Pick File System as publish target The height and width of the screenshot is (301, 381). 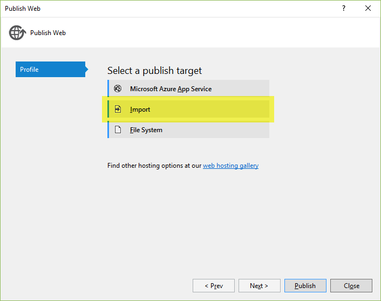click(146, 130)
